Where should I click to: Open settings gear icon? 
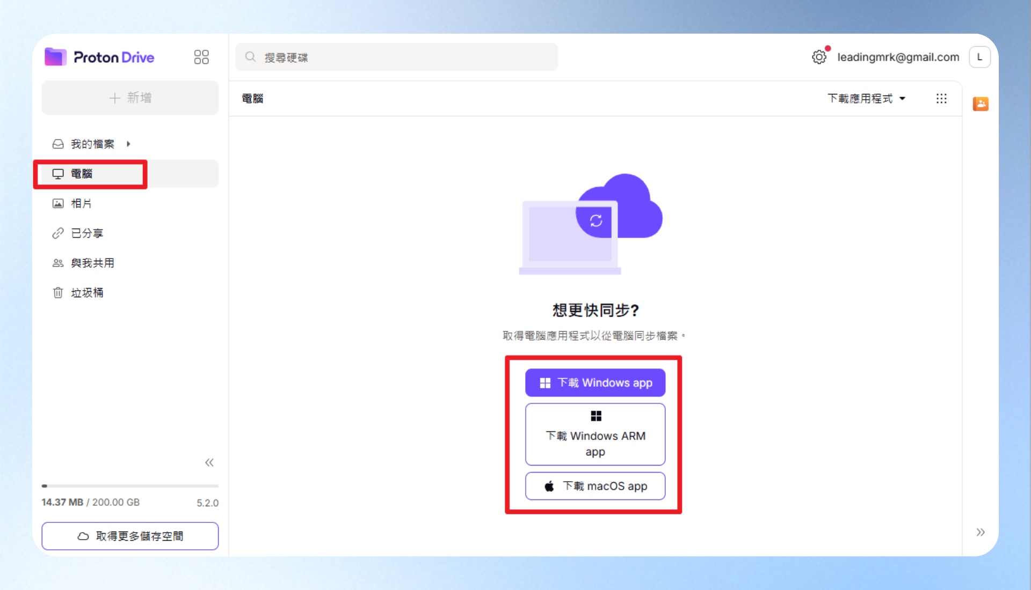coord(819,57)
